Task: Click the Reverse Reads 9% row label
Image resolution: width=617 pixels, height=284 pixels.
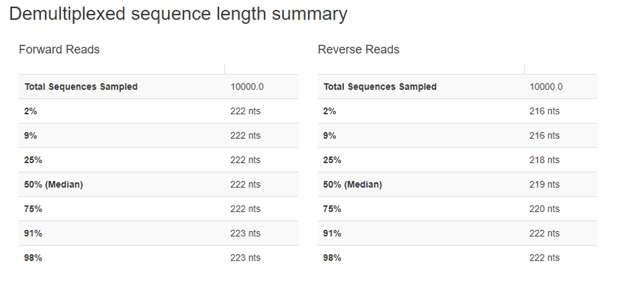Action: tap(330, 136)
